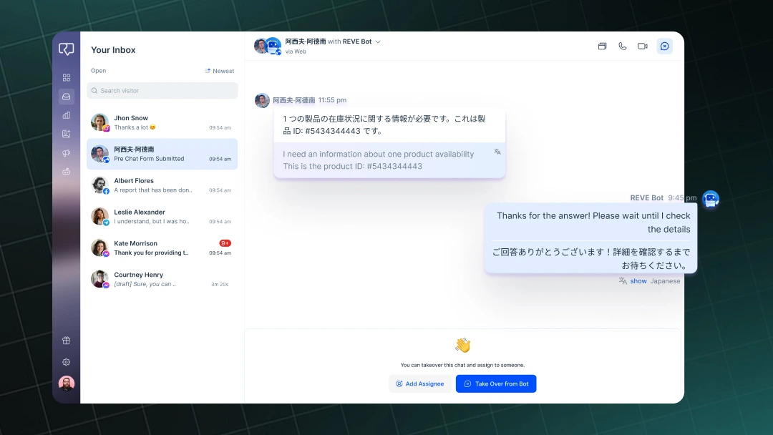
Task: Click the Add Assignee button
Action: (x=420, y=383)
